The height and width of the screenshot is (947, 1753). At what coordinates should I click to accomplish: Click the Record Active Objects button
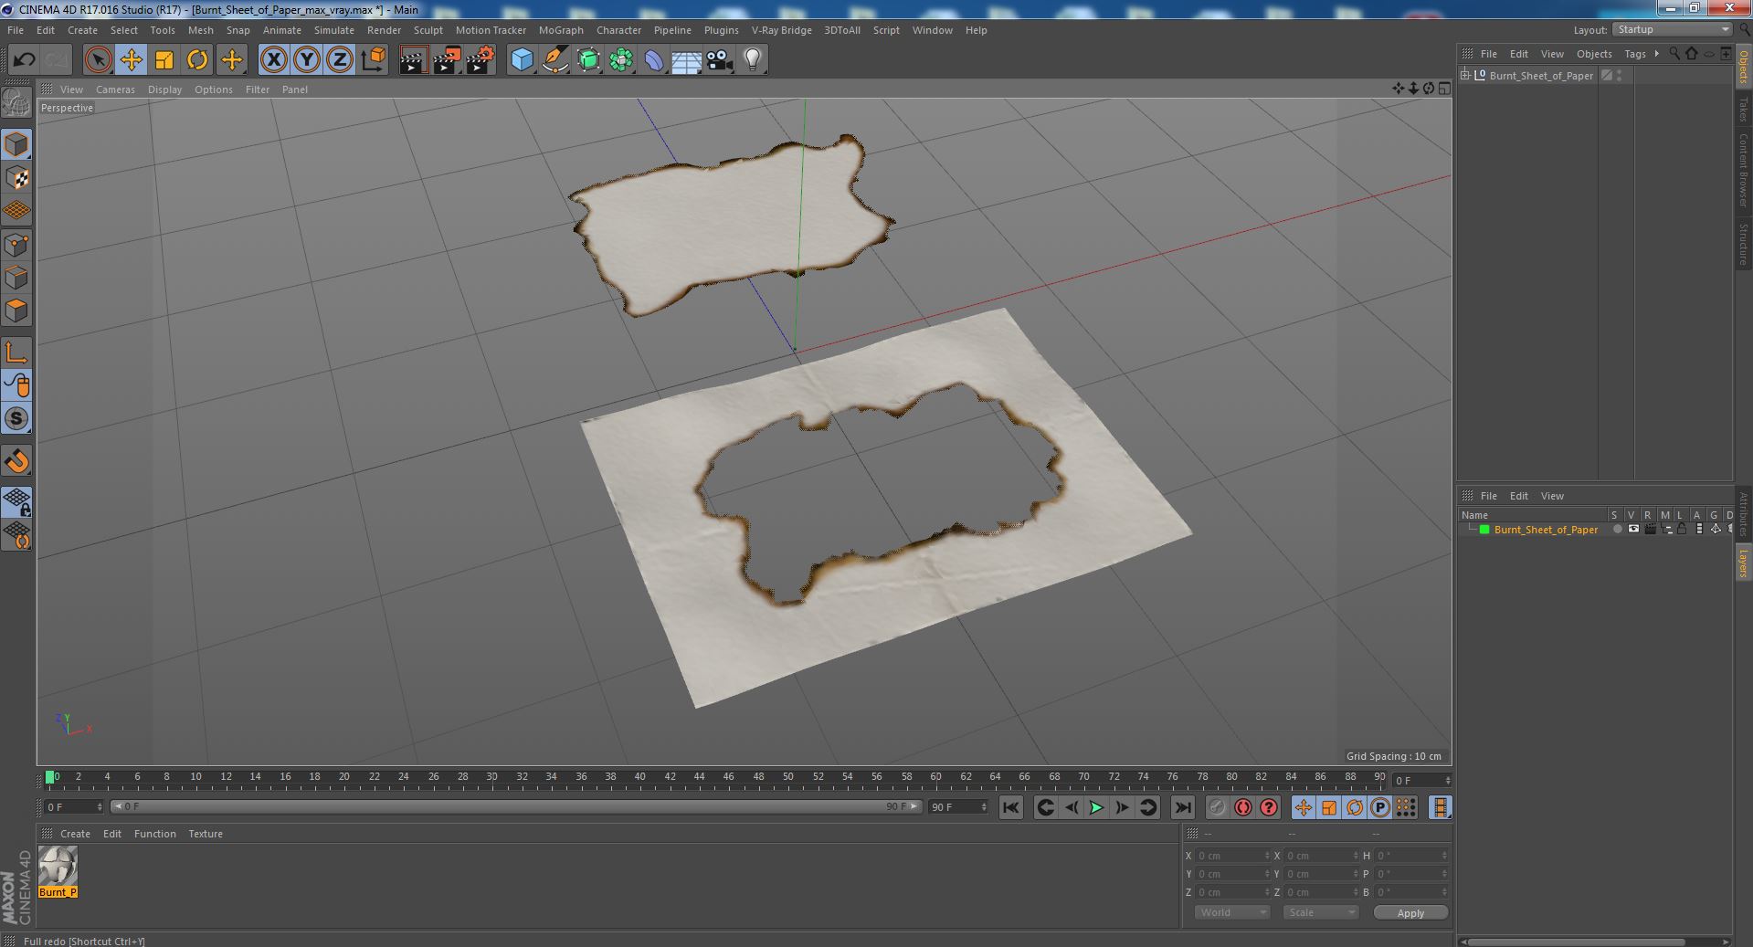tap(1217, 807)
